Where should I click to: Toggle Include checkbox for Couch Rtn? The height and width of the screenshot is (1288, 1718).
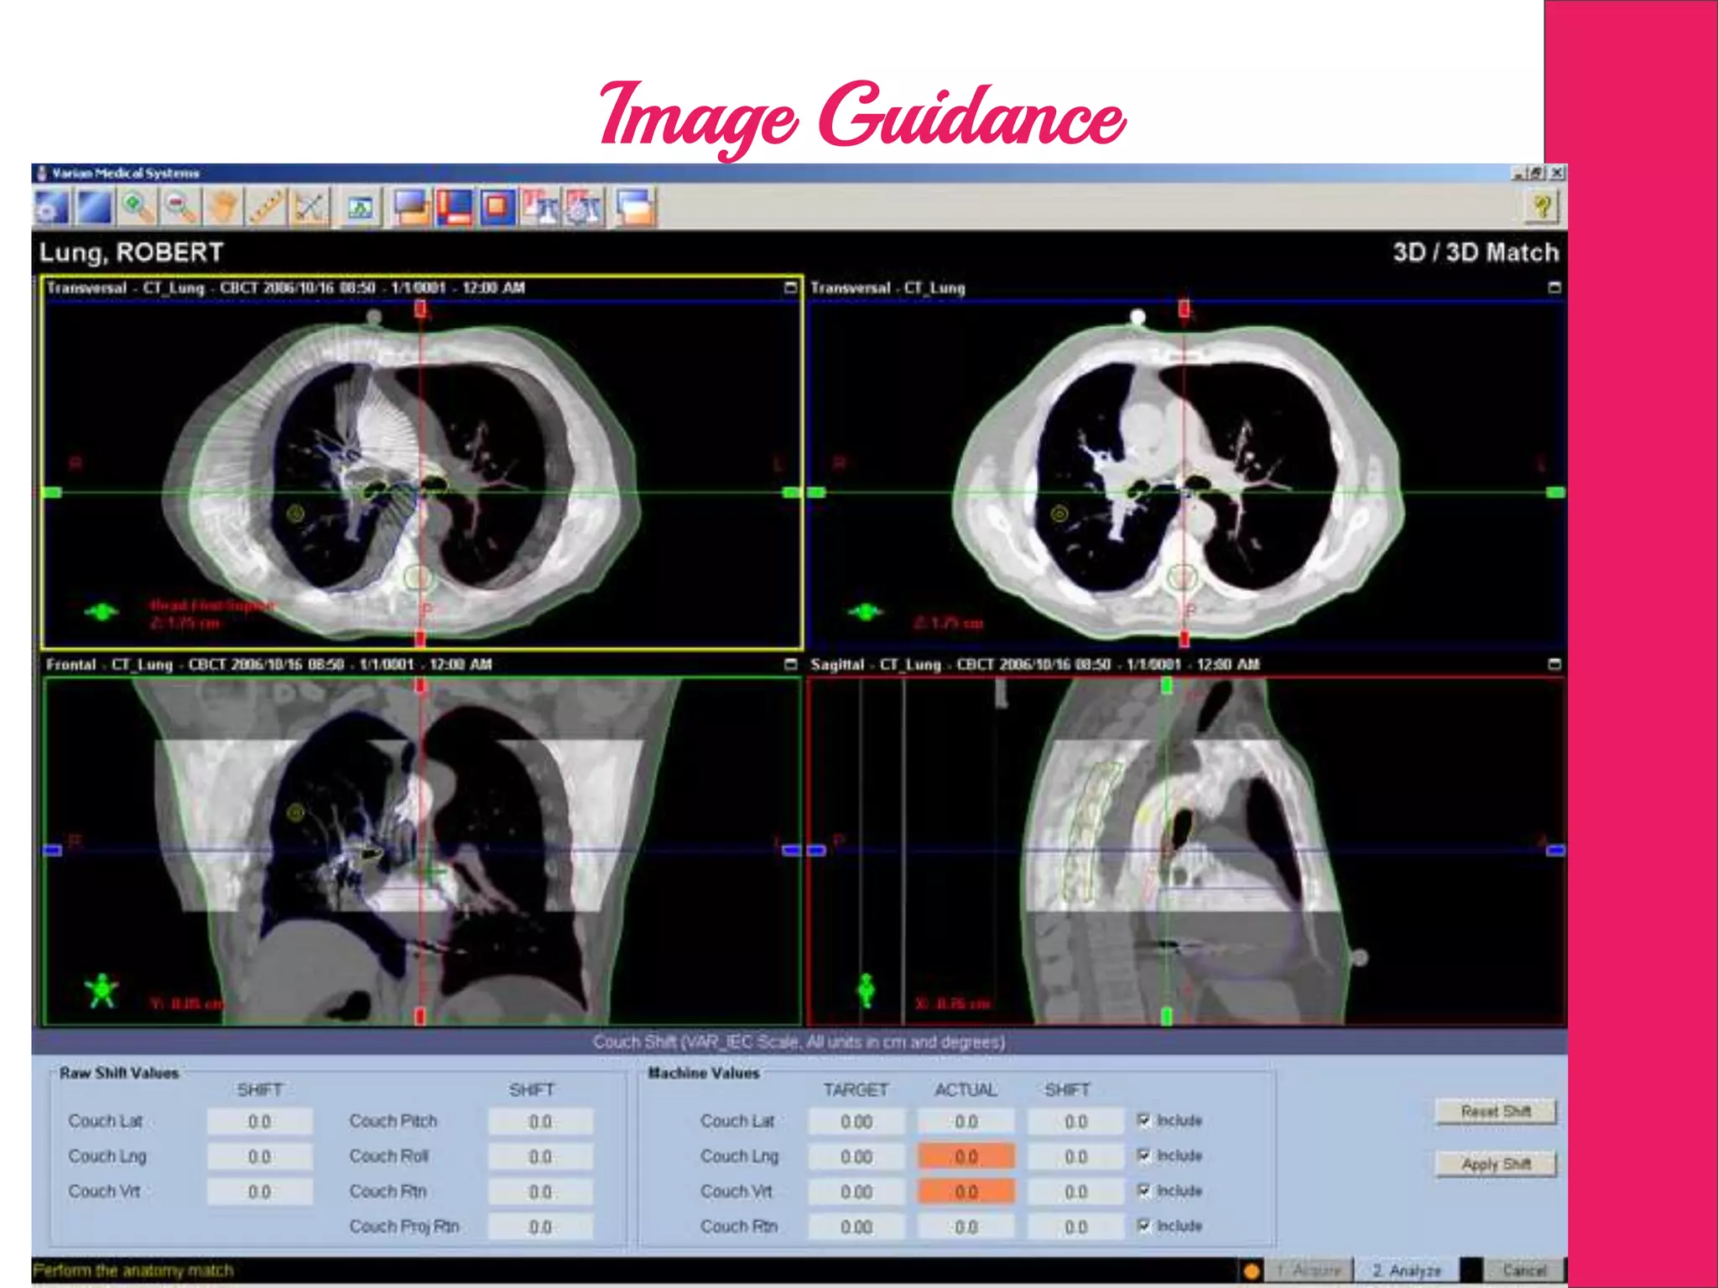point(1143,1226)
